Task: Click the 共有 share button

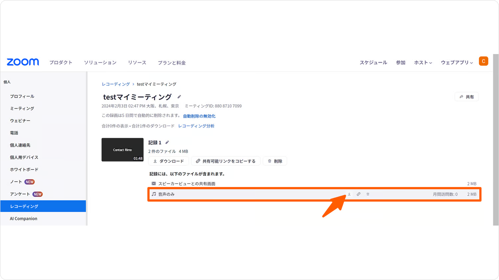Action: pos(467,97)
